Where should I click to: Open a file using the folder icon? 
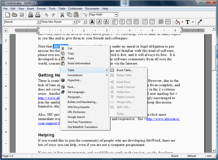pyautogui.click(x=14, y=15)
